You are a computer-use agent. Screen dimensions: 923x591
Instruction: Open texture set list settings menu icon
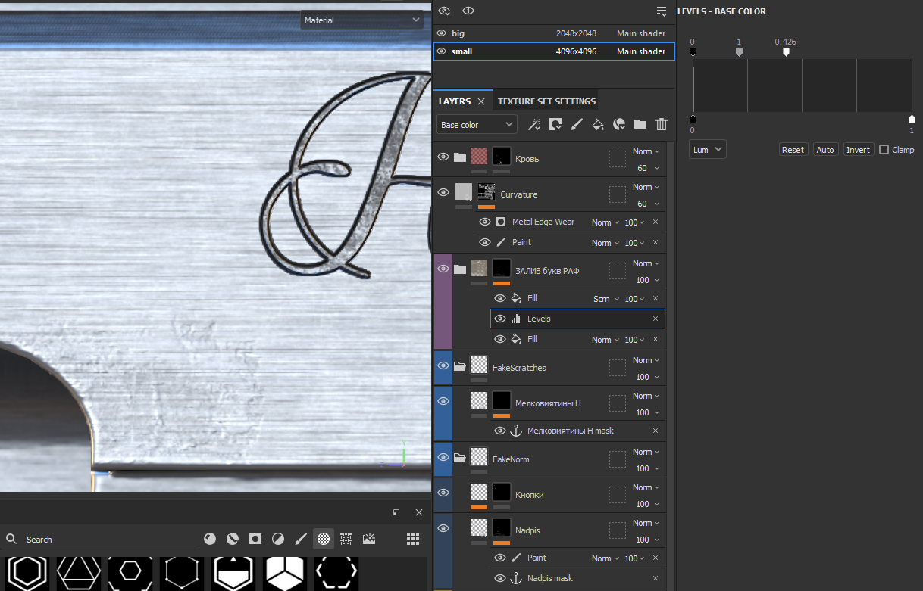(x=662, y=11)
